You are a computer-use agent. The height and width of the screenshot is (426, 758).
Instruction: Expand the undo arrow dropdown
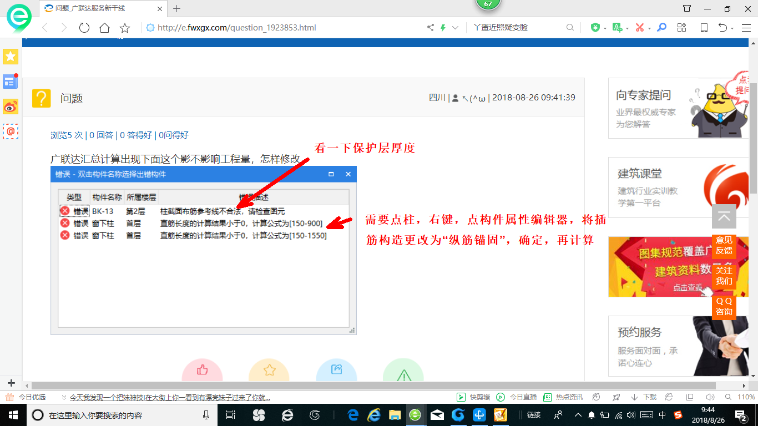(x=732, y=28)
